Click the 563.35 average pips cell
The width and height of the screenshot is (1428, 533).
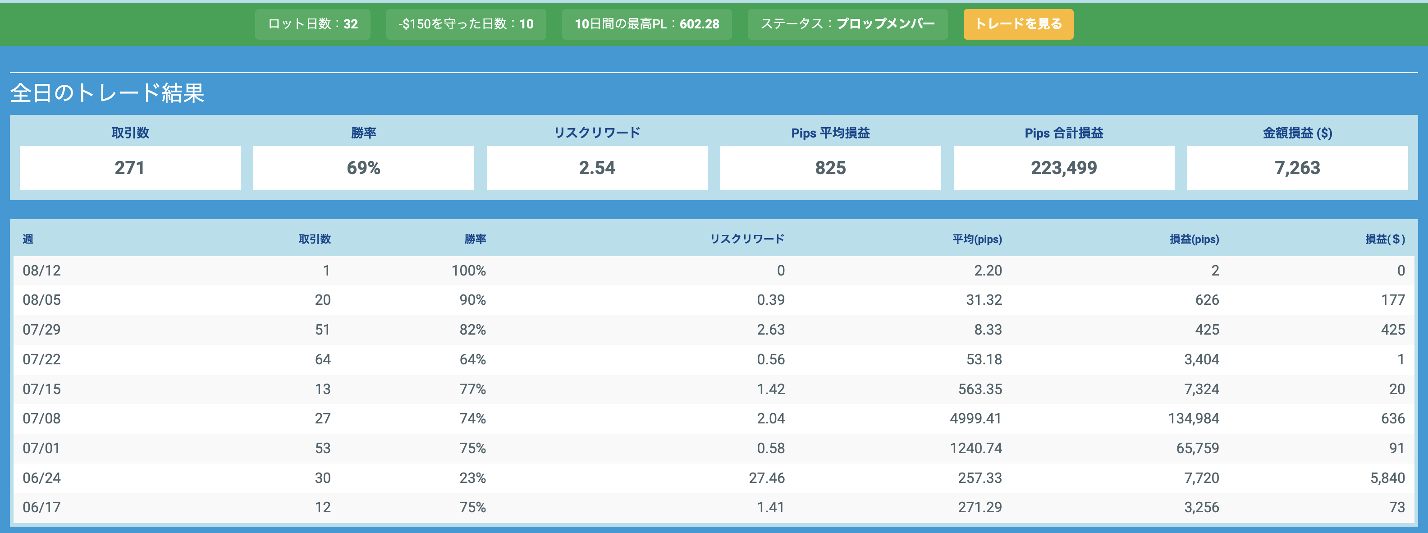[980, 389]
